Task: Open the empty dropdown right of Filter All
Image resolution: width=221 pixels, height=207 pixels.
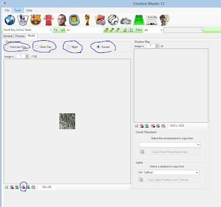Action: (183, 30)
